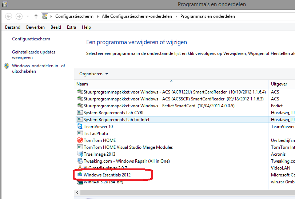Select TomTom HOME program name
The height and width of the screenshot is (199, 295).
click(x=100, y=140)
